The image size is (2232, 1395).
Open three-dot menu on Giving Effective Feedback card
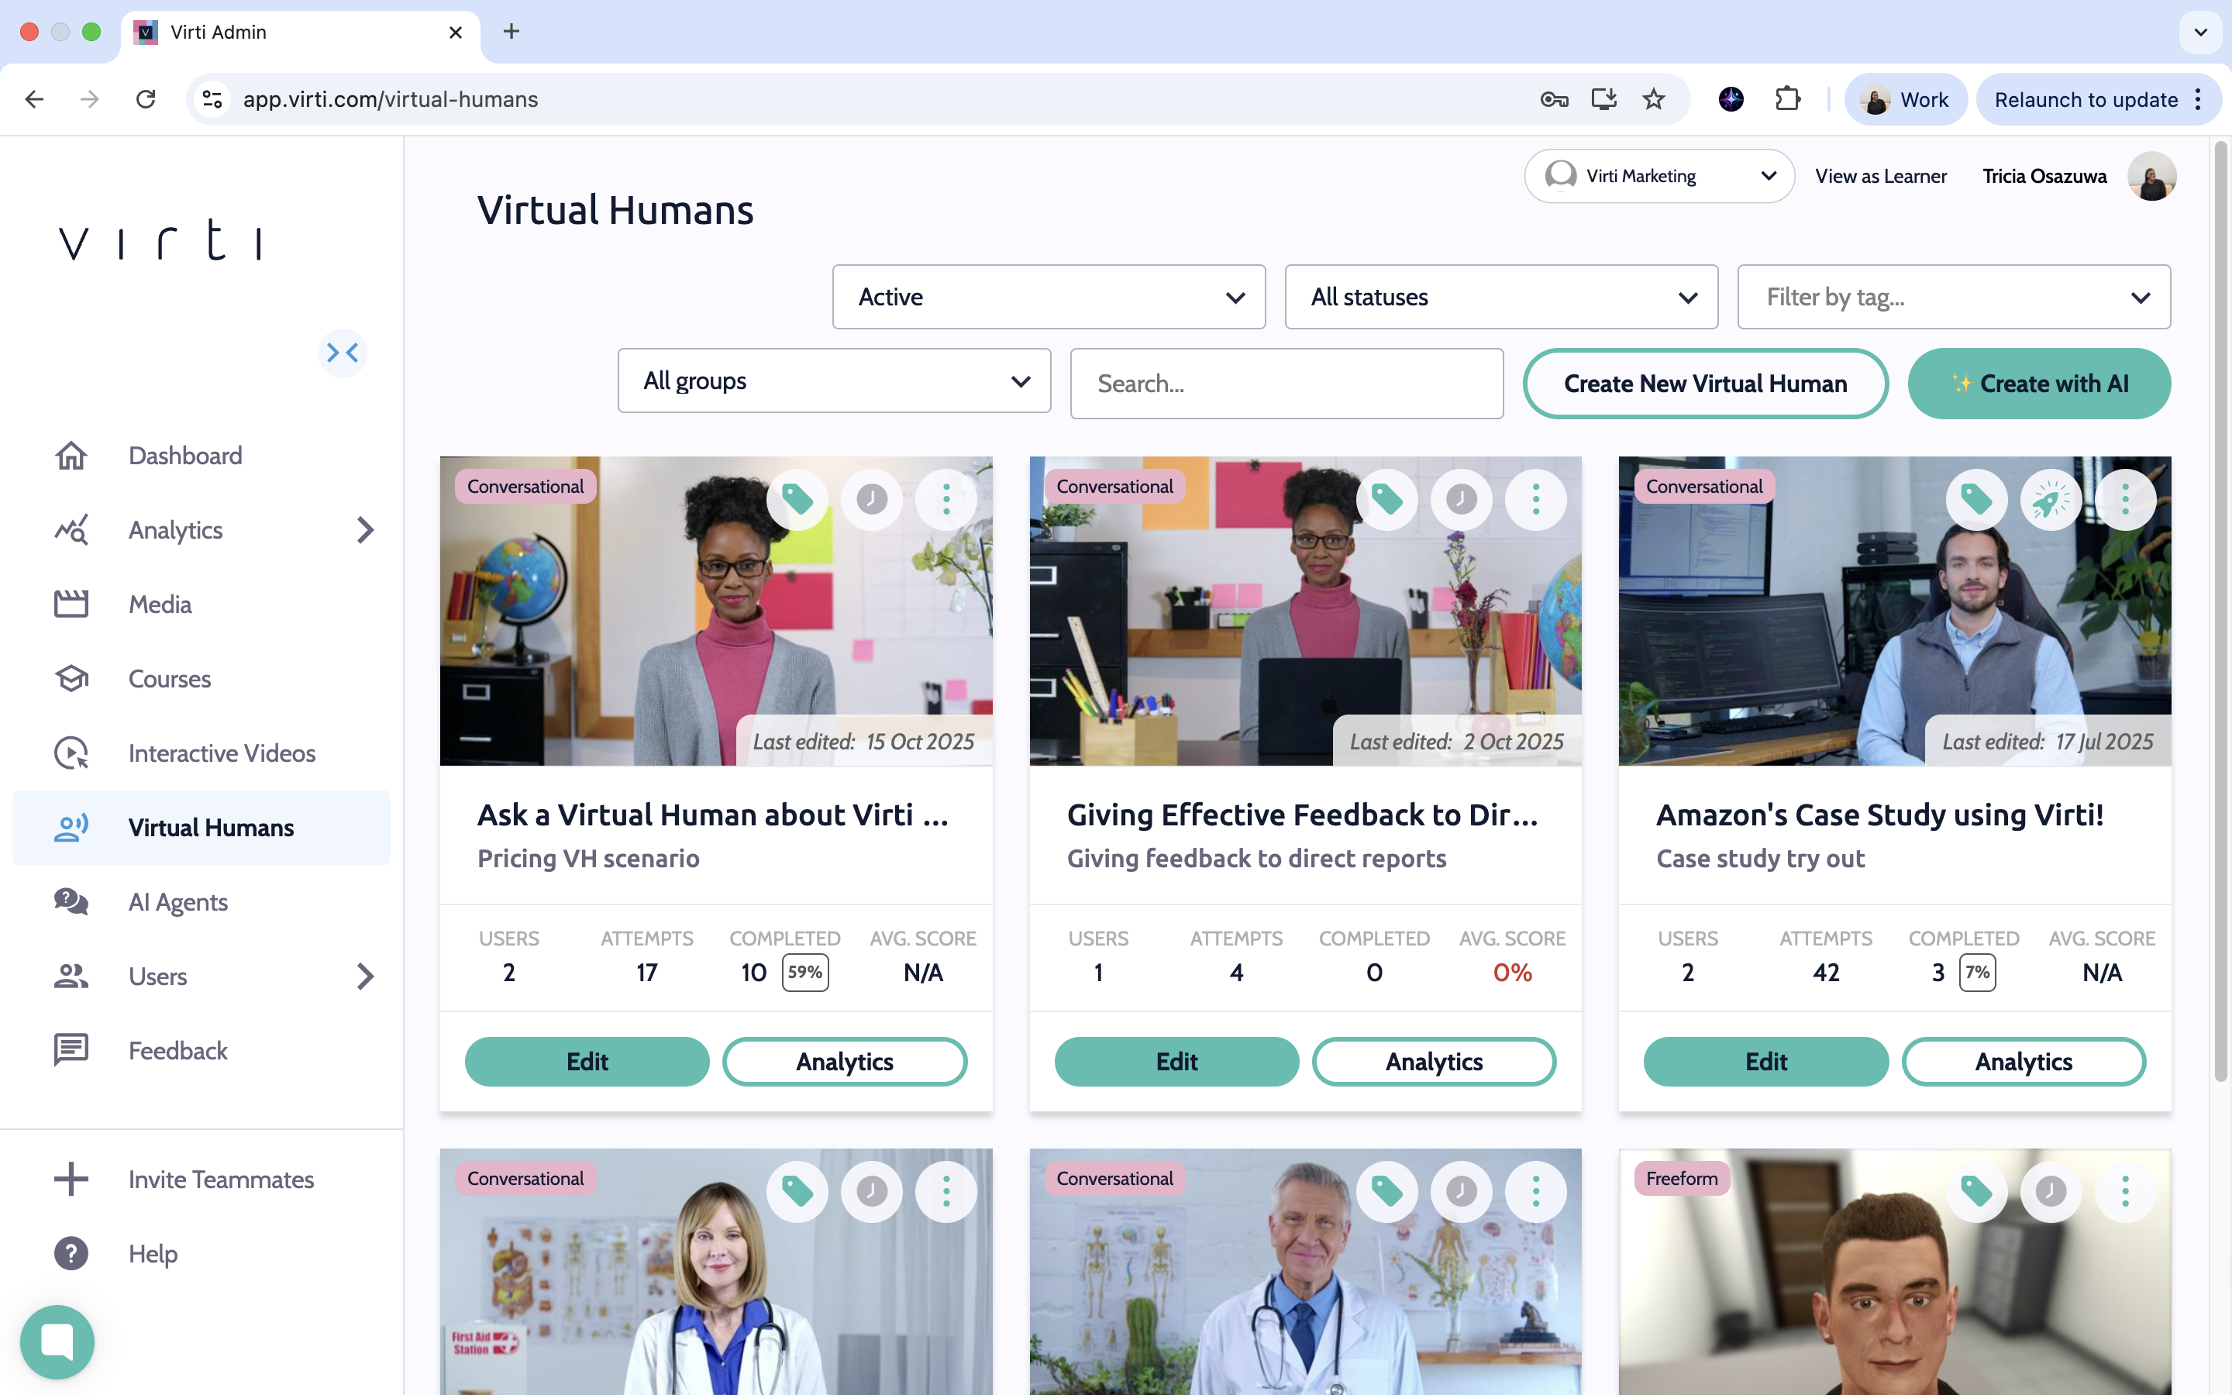(1535, 500)
